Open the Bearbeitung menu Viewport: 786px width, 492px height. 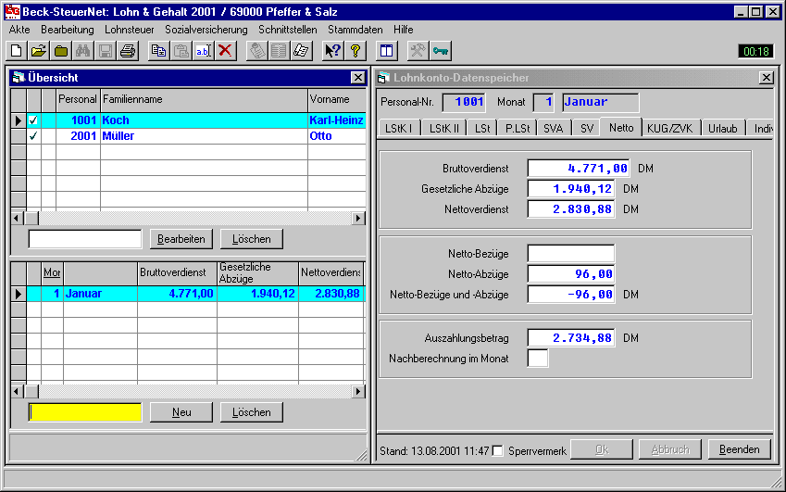pyautogui.click(x=68, y=30)
